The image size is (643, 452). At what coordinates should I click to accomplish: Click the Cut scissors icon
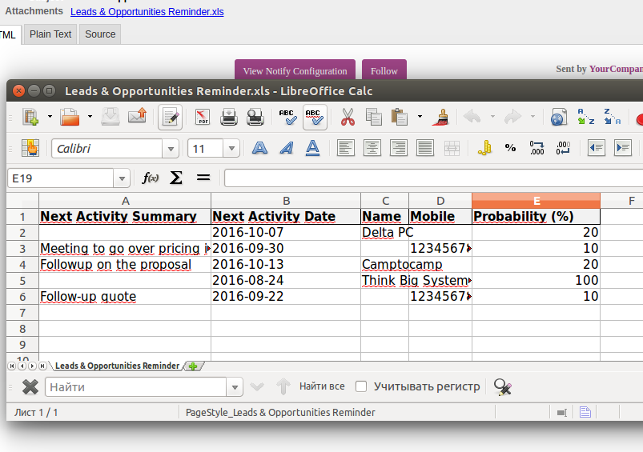click(x=348, y=117)
